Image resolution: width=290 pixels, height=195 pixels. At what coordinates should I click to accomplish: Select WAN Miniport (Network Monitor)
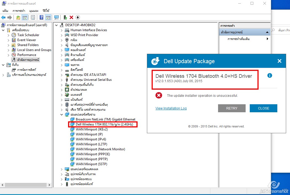pos(100,149)
